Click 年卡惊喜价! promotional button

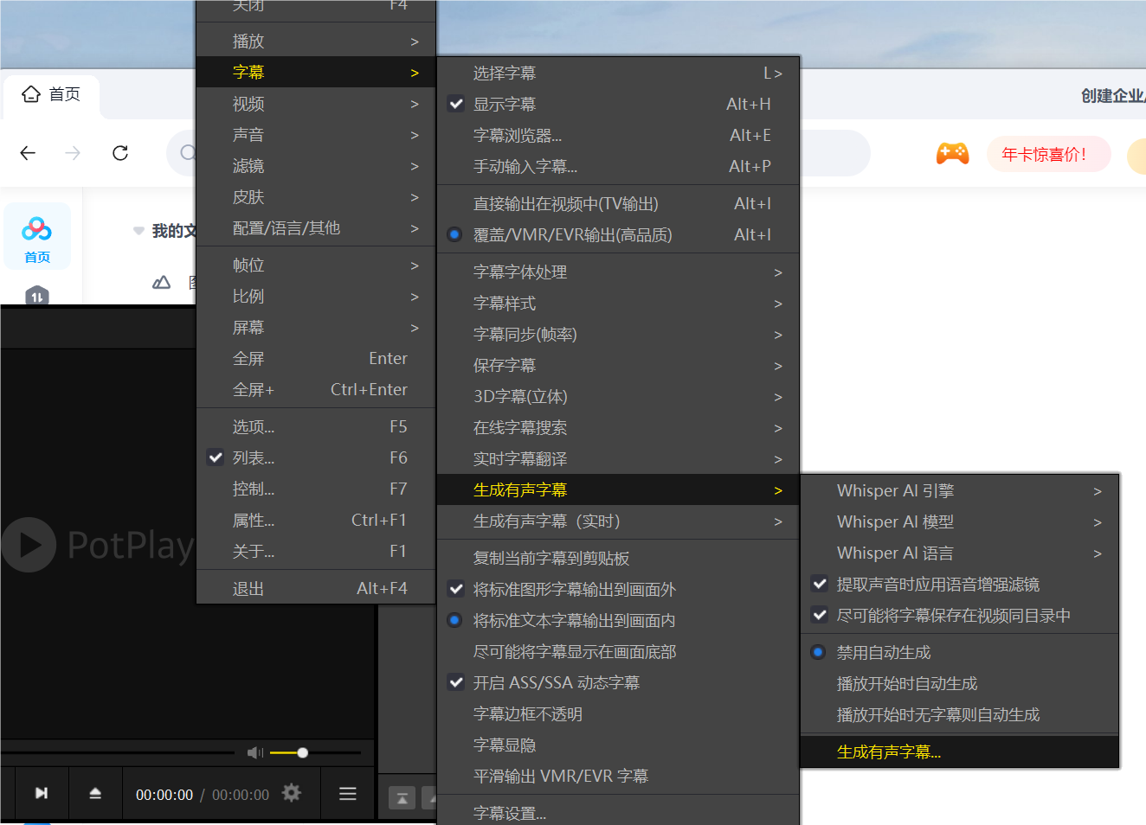1048,154
